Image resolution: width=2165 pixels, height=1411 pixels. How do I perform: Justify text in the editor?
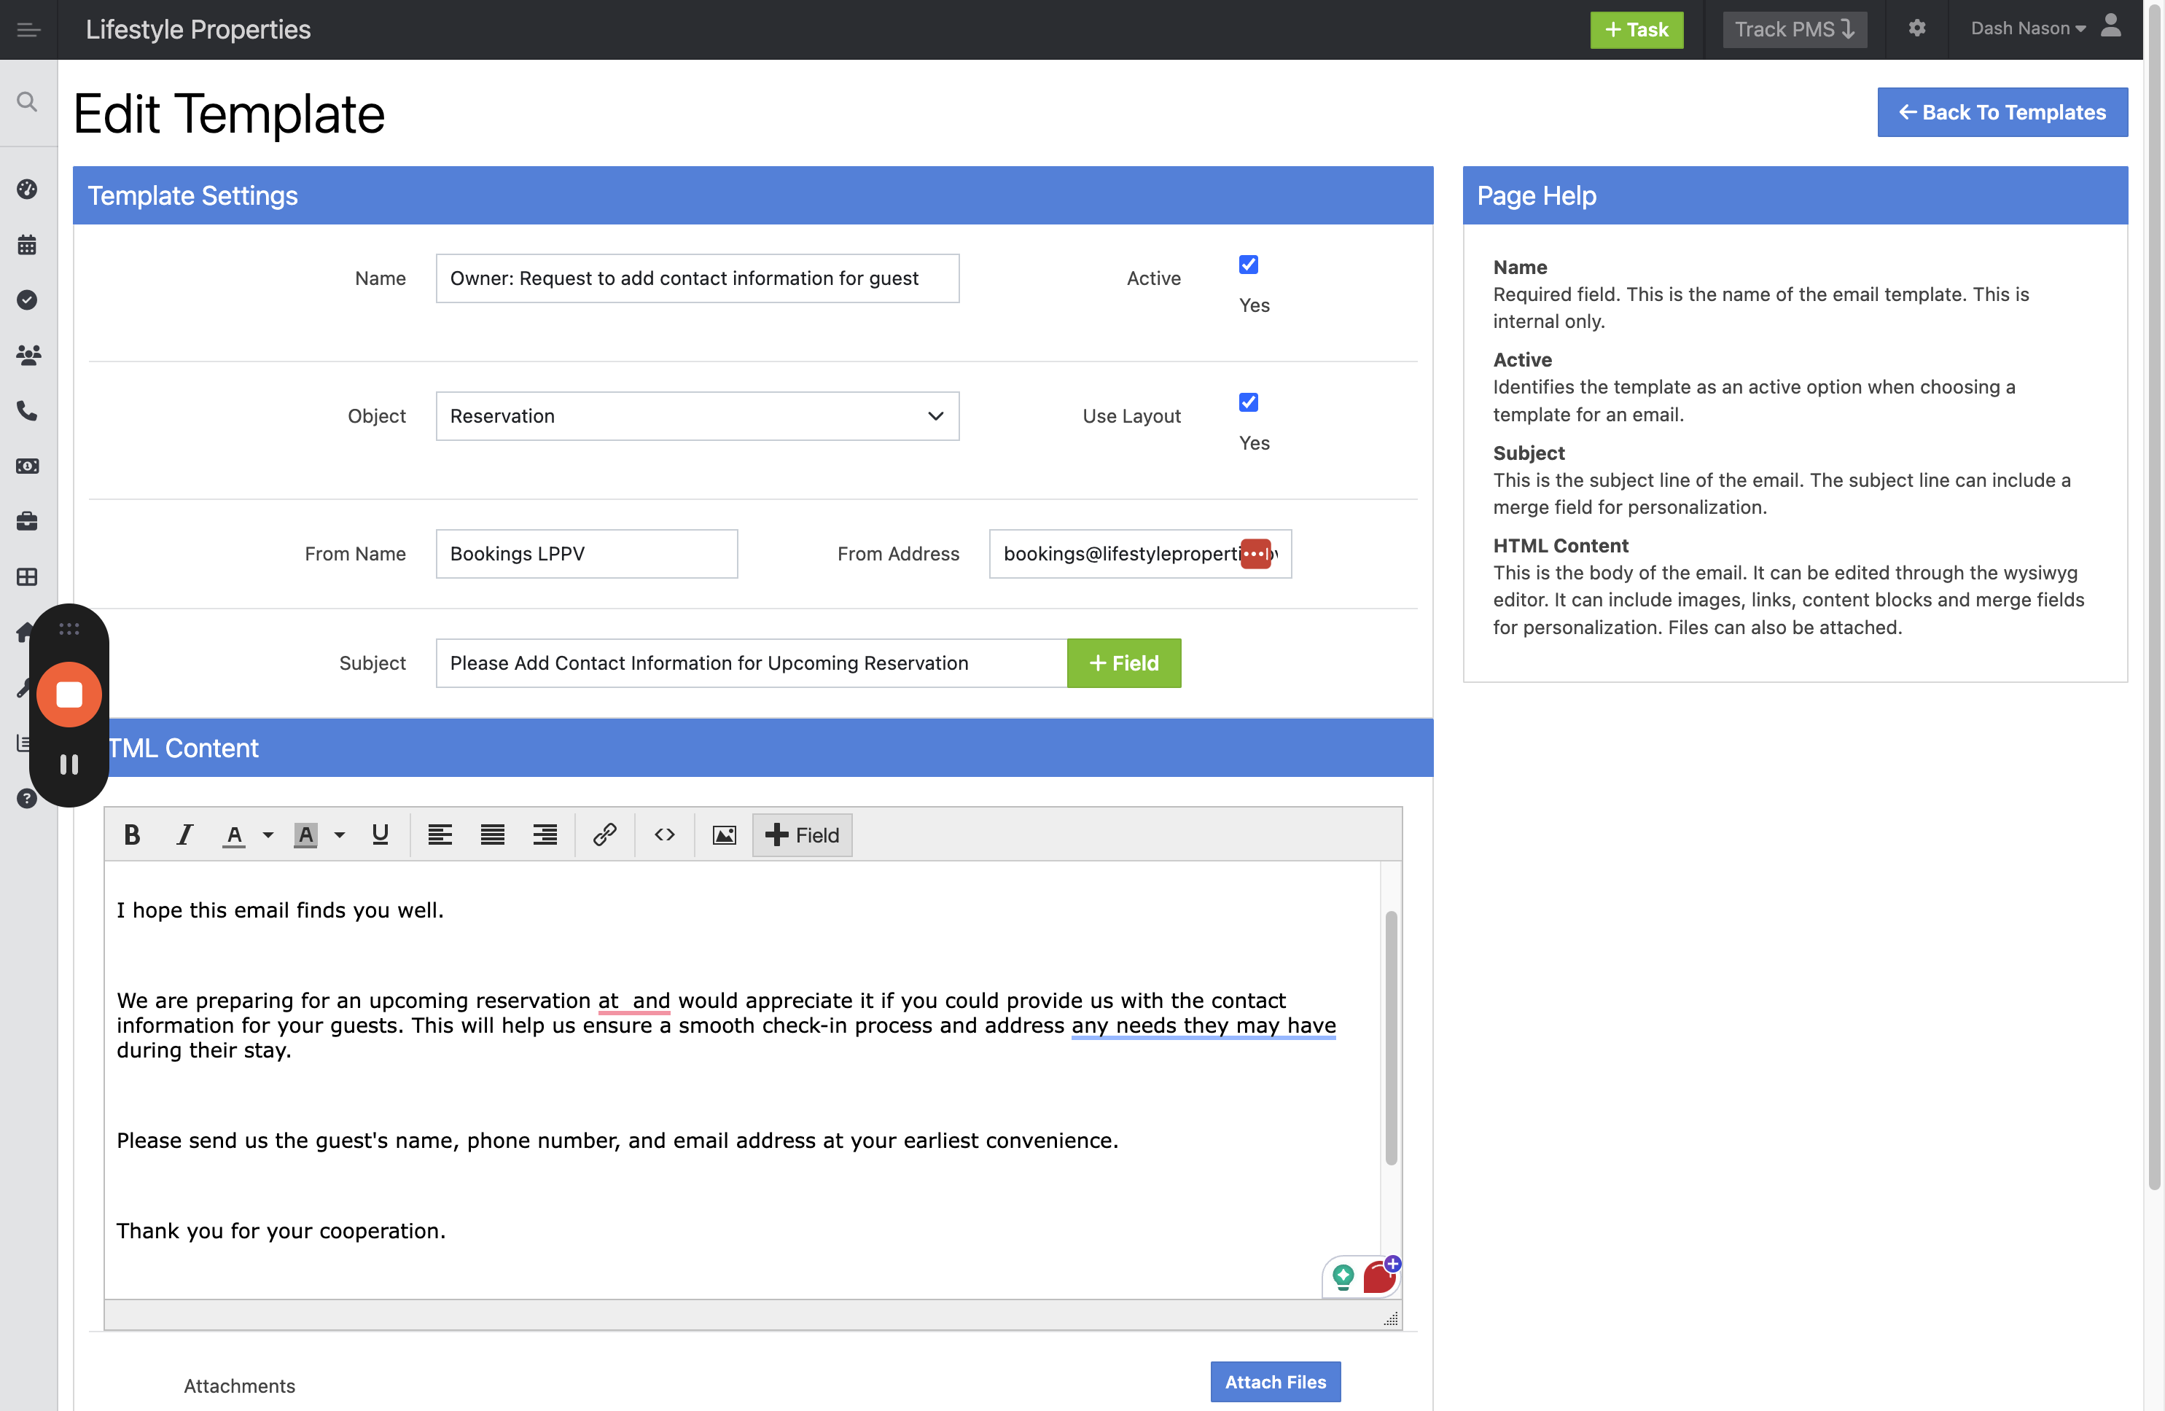(x=493, y=835)
